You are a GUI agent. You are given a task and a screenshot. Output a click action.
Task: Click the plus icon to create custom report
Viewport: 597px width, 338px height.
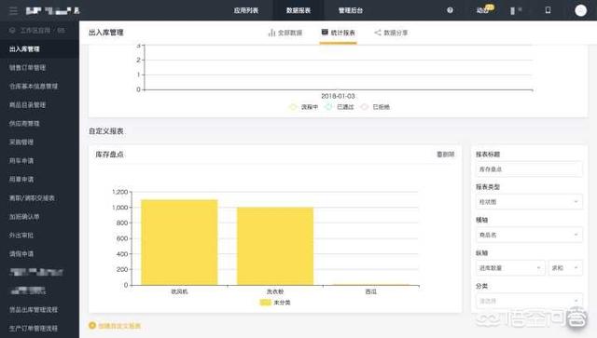tap(92, 326)
